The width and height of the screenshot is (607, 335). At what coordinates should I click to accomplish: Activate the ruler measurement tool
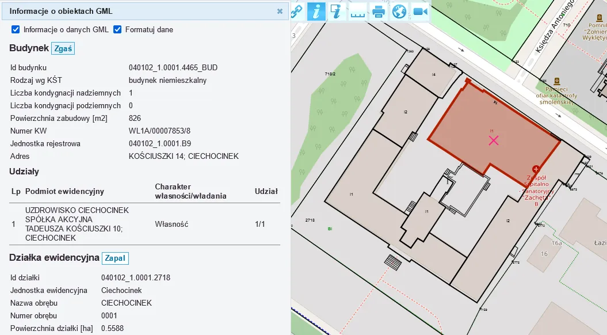(x=358, y=11)
